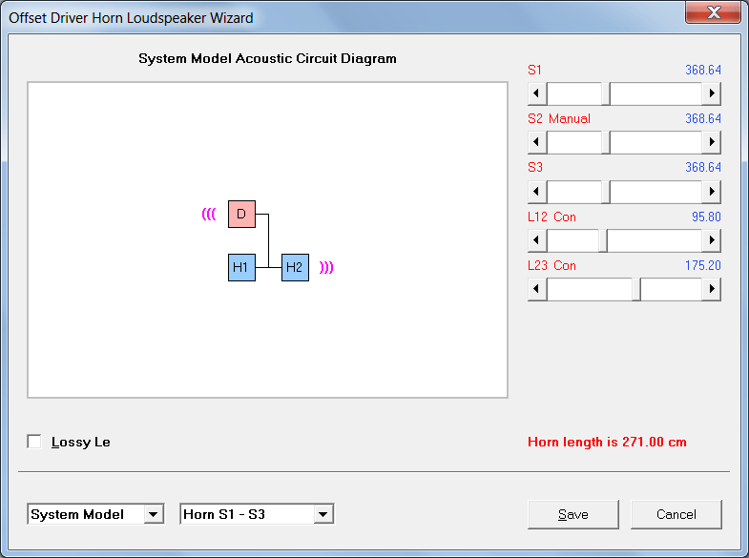Click the S2 Manual slider thumb

point(606,142)
